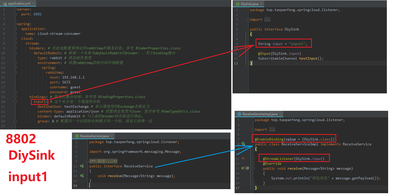
Task: Click 'destination: testExchange' line
Action: point(63,107)
